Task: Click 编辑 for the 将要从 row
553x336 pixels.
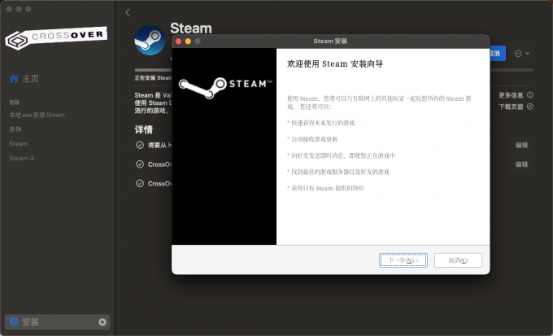Action: click(521, 145)
